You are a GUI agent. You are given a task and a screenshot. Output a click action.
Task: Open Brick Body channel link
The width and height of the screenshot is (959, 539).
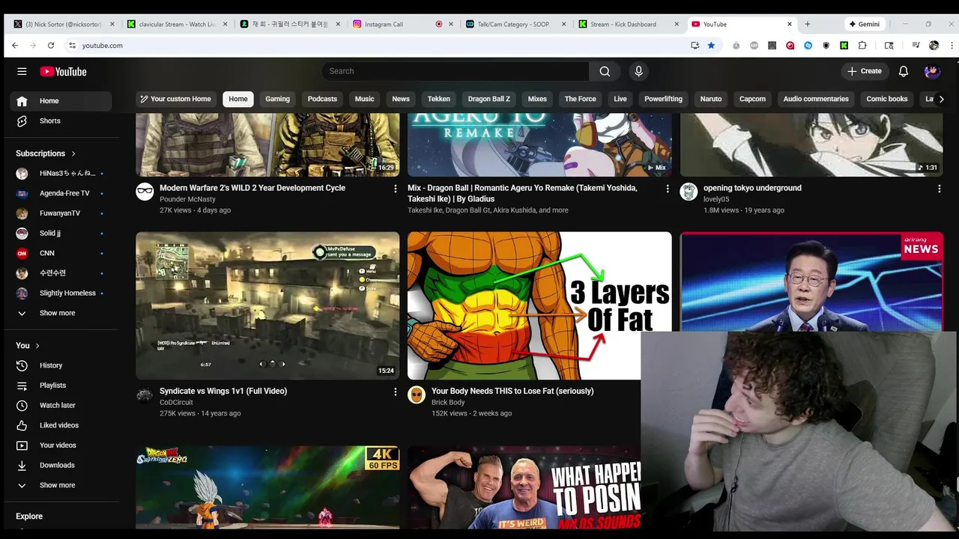coord(448,402)
